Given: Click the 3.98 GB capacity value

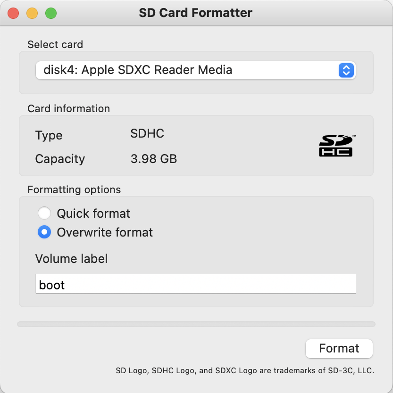Looking at the screenshot, I should (154, 159).
